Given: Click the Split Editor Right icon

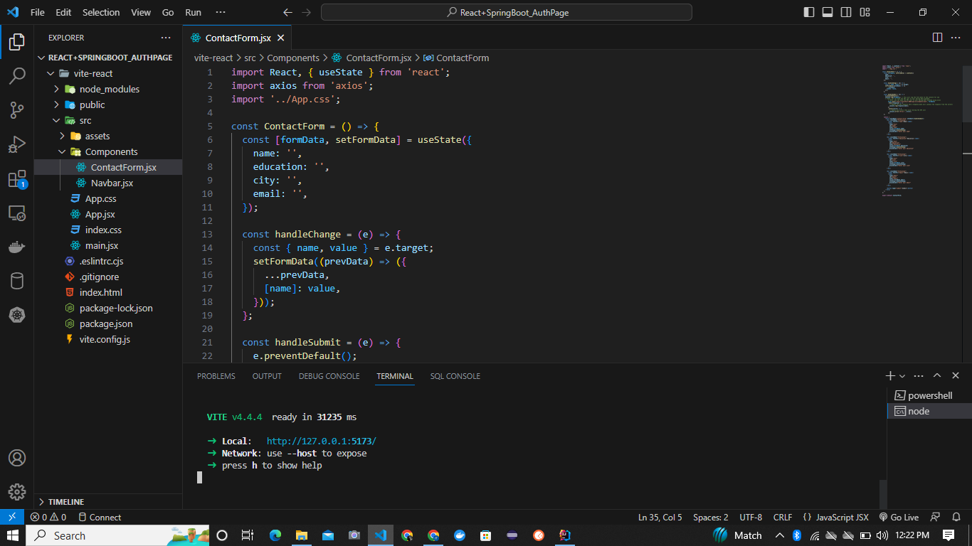Looking at the screenshot, I should pyautogui.click(x=937, y=38).
